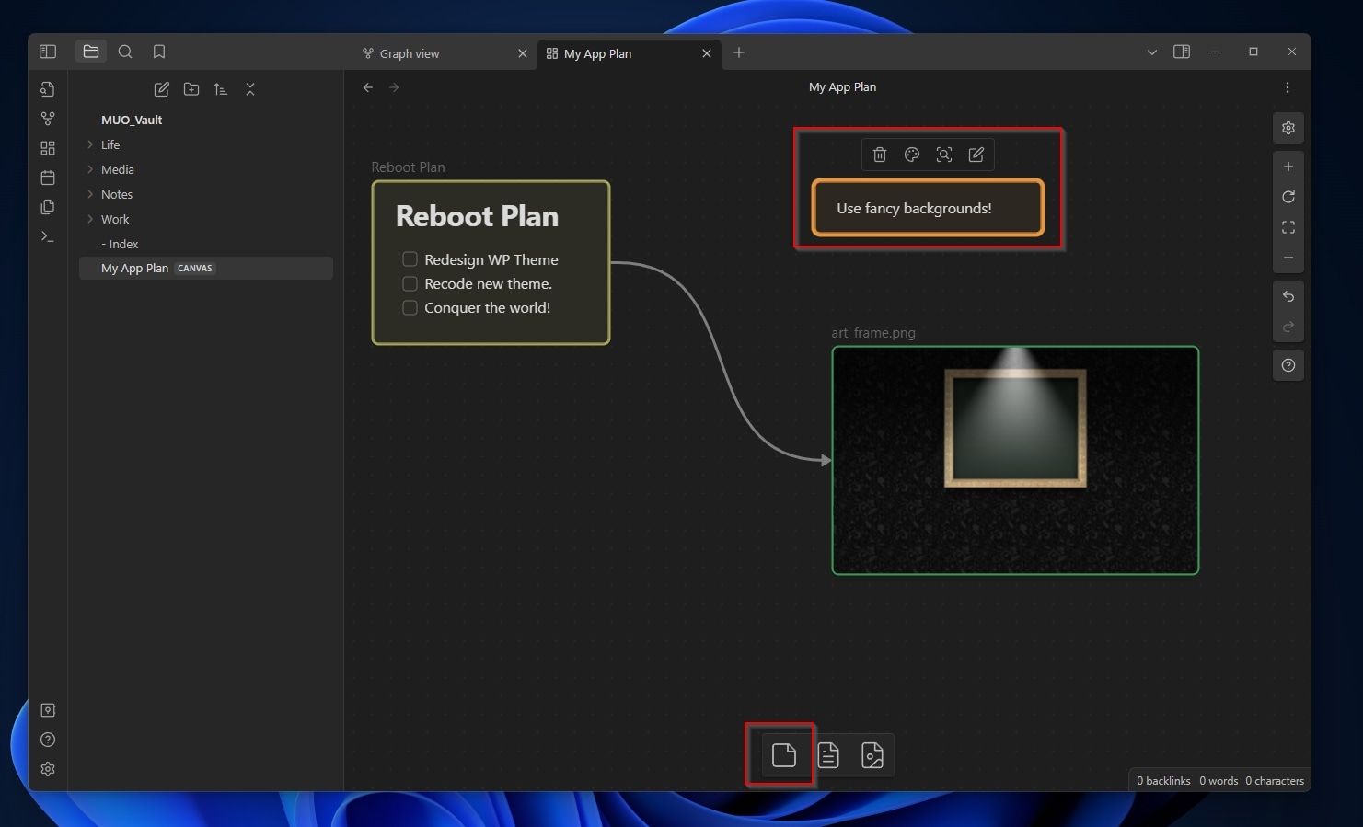Create a new note in vault
1363x827 pixels.
pos(161,89)
